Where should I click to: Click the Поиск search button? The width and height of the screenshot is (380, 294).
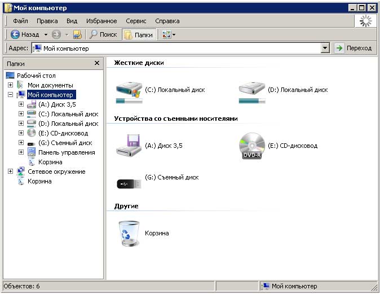coord(103,34)
